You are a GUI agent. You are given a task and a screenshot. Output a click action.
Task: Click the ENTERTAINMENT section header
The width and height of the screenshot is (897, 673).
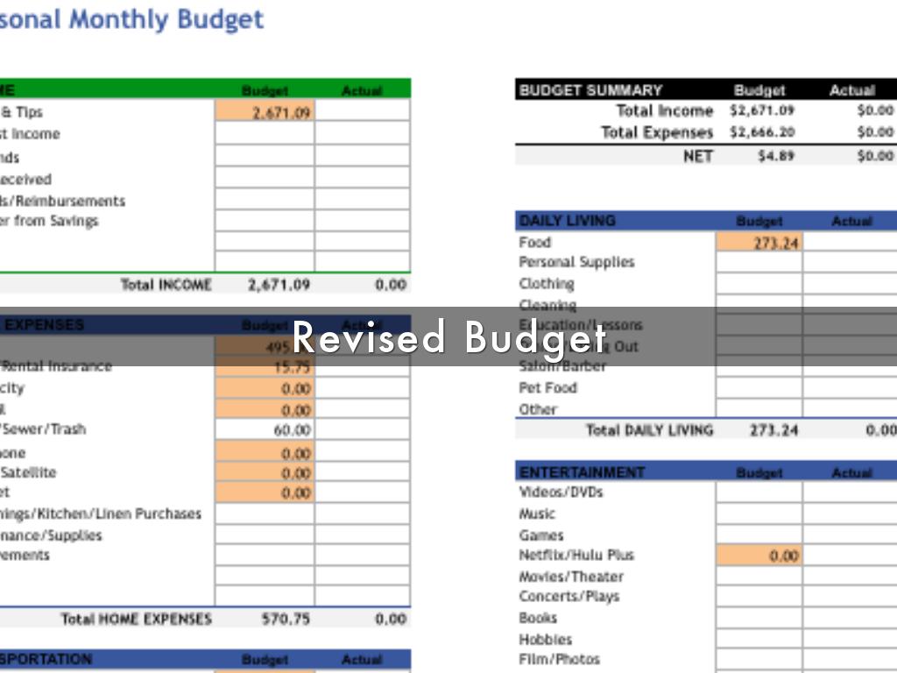point(582,472)
